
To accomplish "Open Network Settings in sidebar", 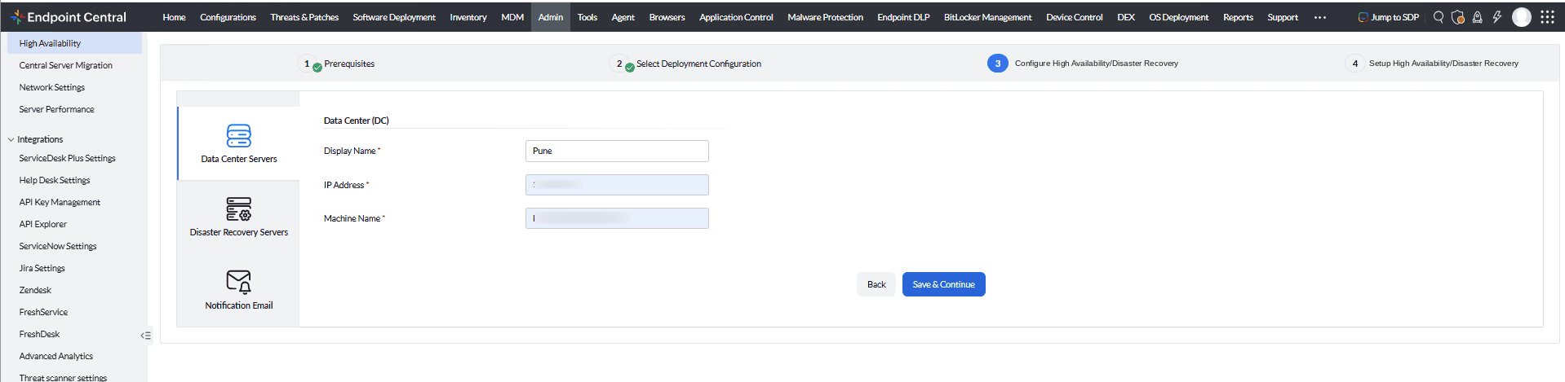I will click(52, 87).
